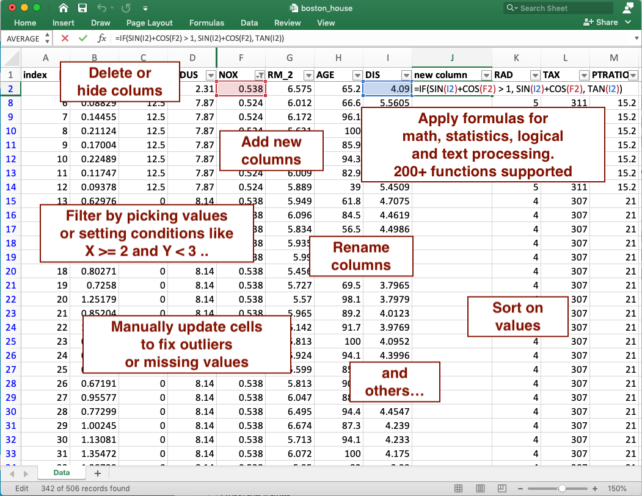The image size is (642, 496).
Task: Add a new sheet with the plus button
Action: tap(98, 472)
